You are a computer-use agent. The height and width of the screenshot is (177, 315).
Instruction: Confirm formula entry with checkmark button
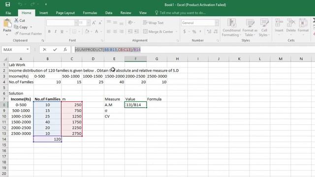click(x=55, y=50)
